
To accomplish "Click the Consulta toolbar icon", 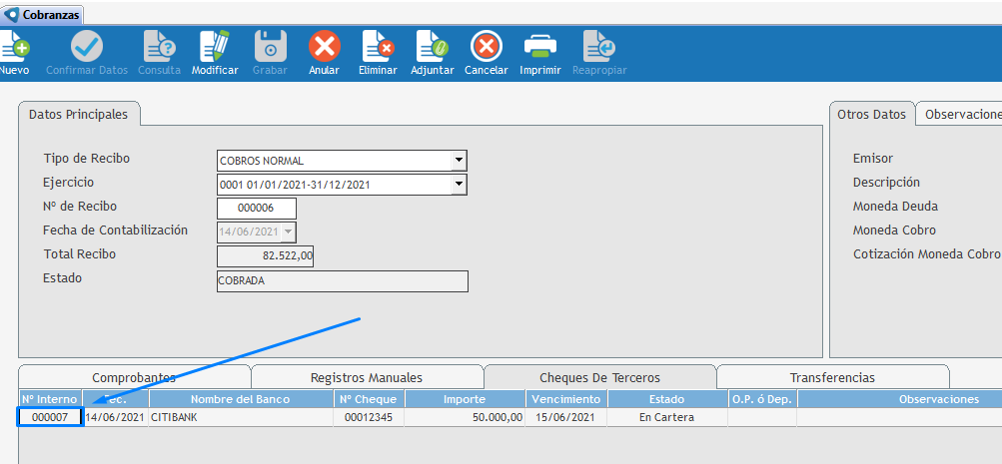I will coord(159,47).
